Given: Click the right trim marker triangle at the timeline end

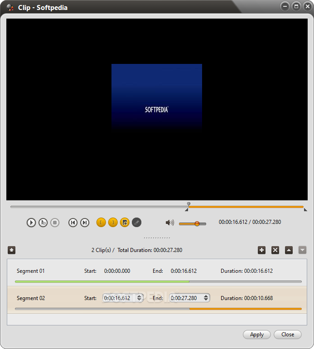Looking at the screenshot, I should tap(305, 210).
